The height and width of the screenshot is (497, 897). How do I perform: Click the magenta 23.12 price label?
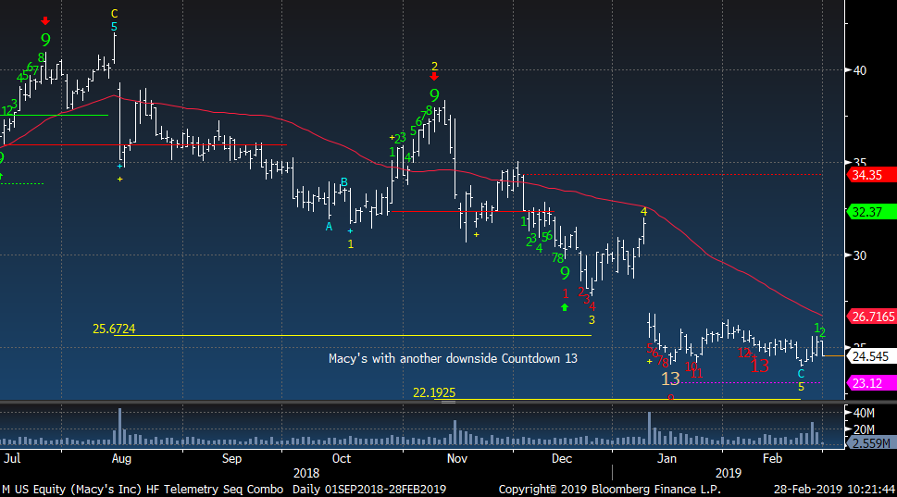click(x=871, y=383)
